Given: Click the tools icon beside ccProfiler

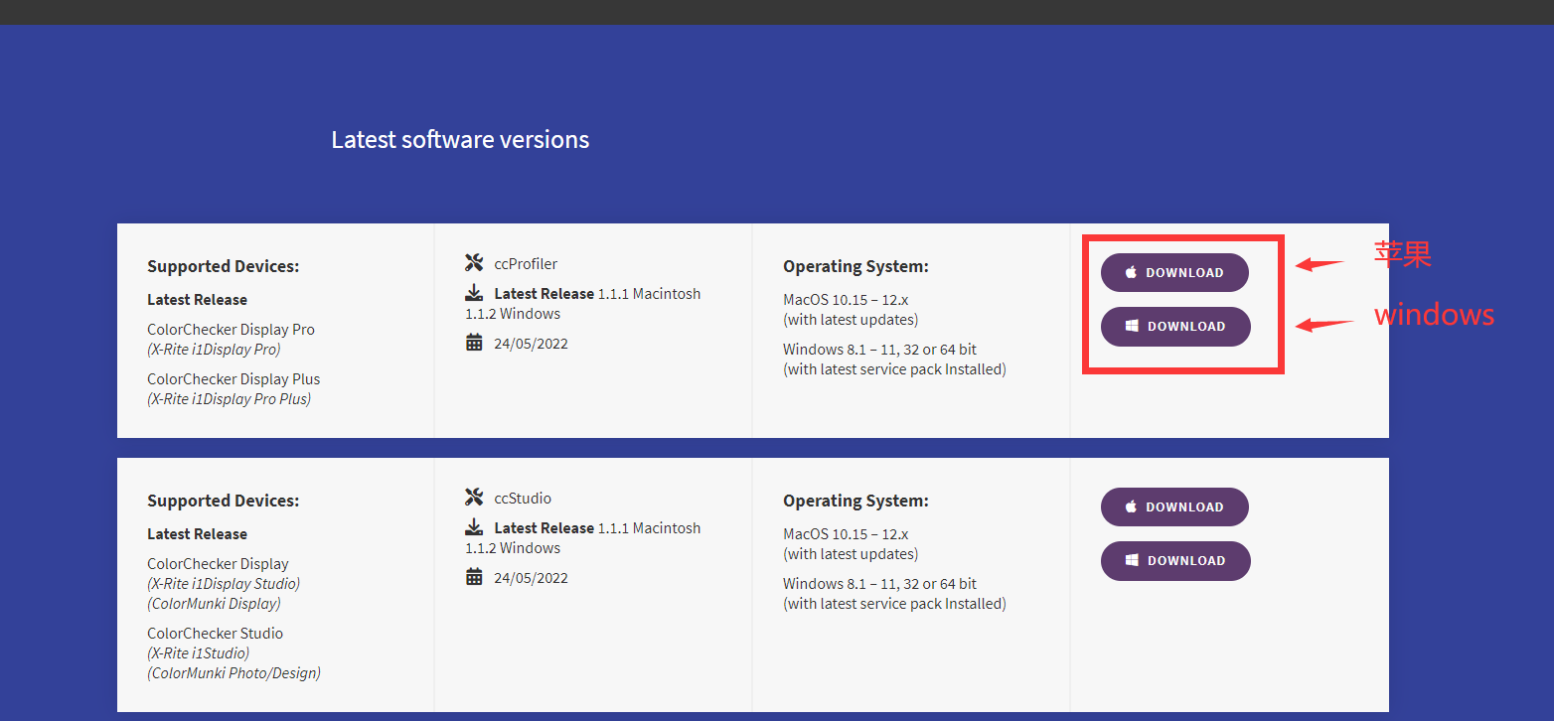Looking at the screenshot, I should click(474, 263).
